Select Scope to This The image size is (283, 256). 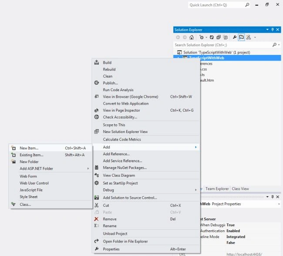pos(146,125)
